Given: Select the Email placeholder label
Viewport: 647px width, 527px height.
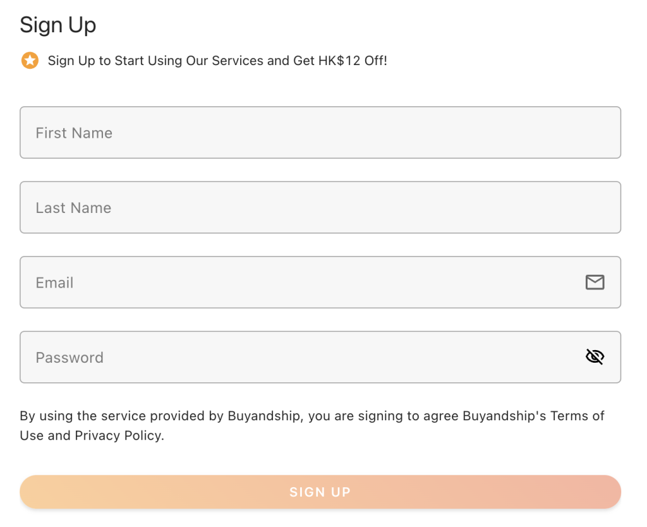Looking at the screenshot, I should pos(54,282).
